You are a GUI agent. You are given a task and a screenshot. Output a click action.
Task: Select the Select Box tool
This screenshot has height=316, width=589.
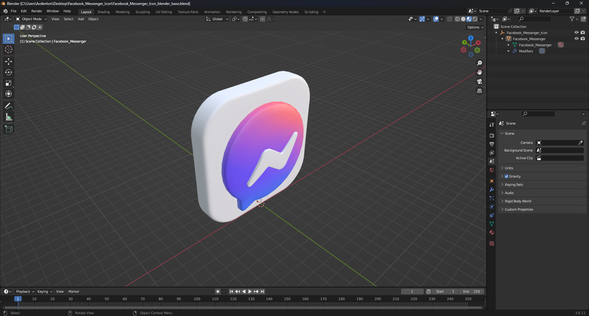9,39
